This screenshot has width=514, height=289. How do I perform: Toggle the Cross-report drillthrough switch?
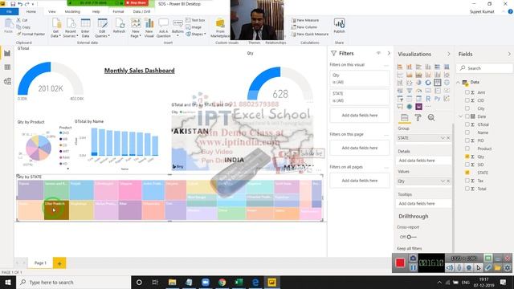(x=411, y=237)
